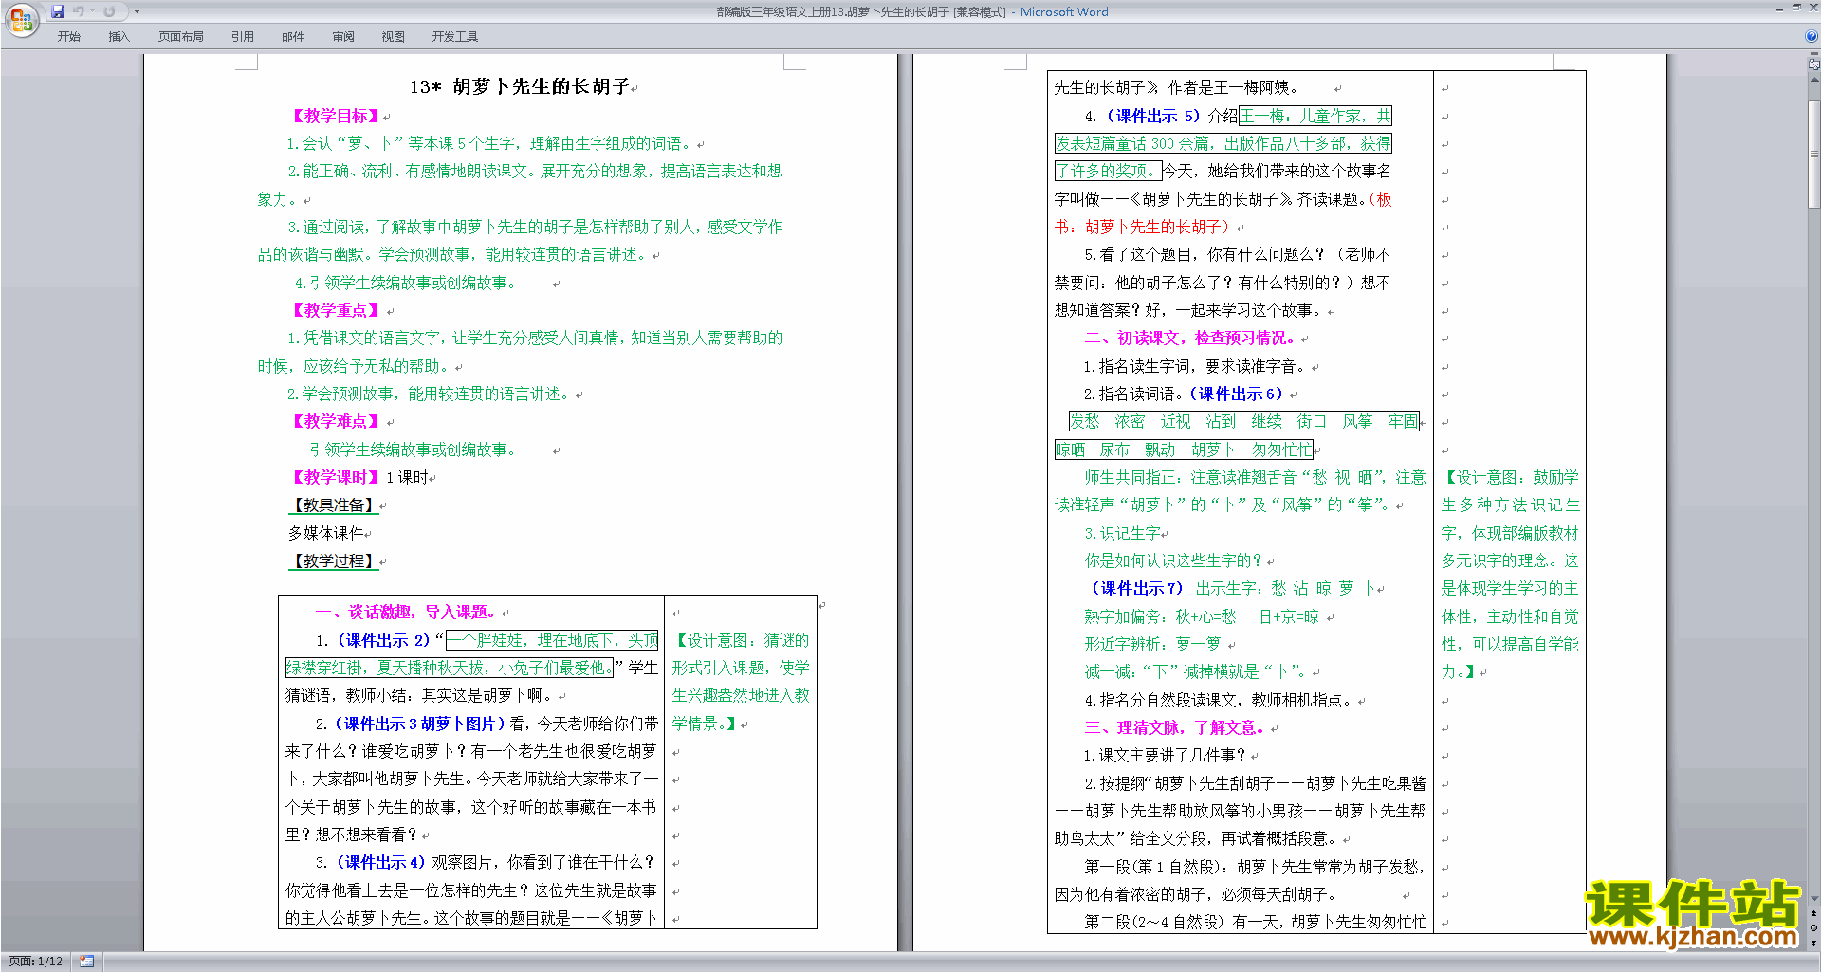The width and height of the screenshot is (1821, 972).
Task: Click the Previous Page double-arrow button
Action: click(x=1814, y=914)
